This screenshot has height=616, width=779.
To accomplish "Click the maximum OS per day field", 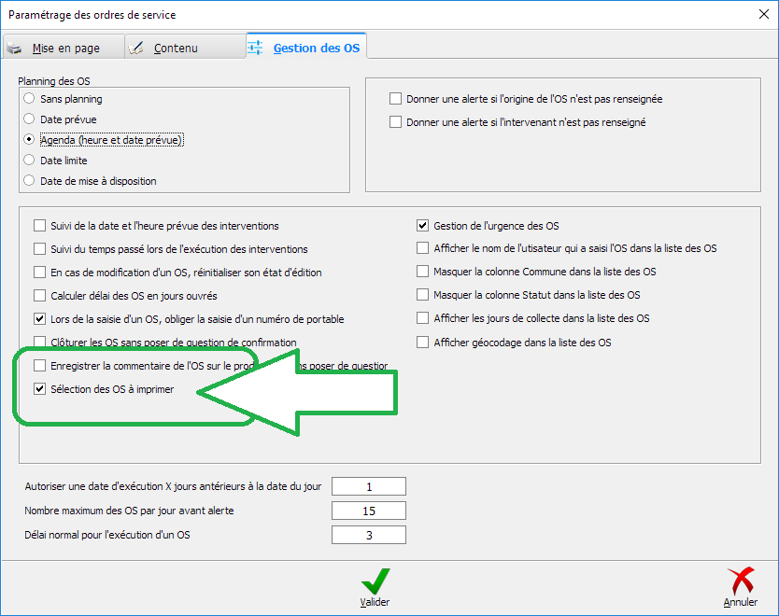I will pyautogui.click(x=369, y=511).
